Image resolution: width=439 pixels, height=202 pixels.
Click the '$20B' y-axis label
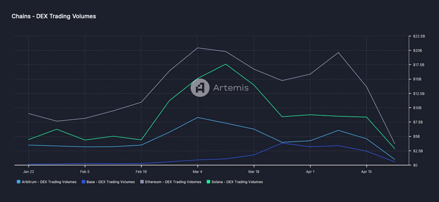(x=417, y=51)
